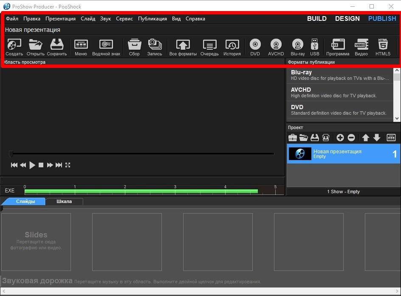Choose the DVD disc icon in toolbar
The image size is (401, 296).
point(255,47)
